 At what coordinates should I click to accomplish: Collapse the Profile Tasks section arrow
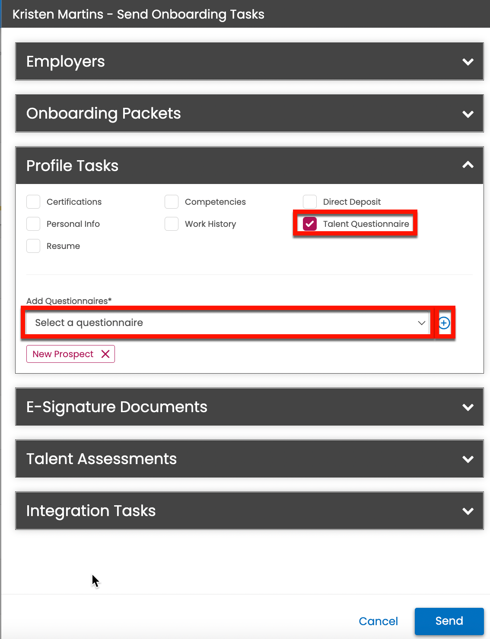tap(468, 165)
